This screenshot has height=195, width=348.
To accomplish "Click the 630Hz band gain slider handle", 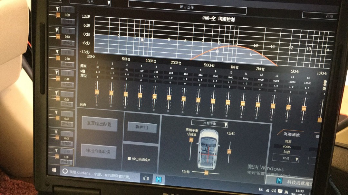I will [198, 100].
